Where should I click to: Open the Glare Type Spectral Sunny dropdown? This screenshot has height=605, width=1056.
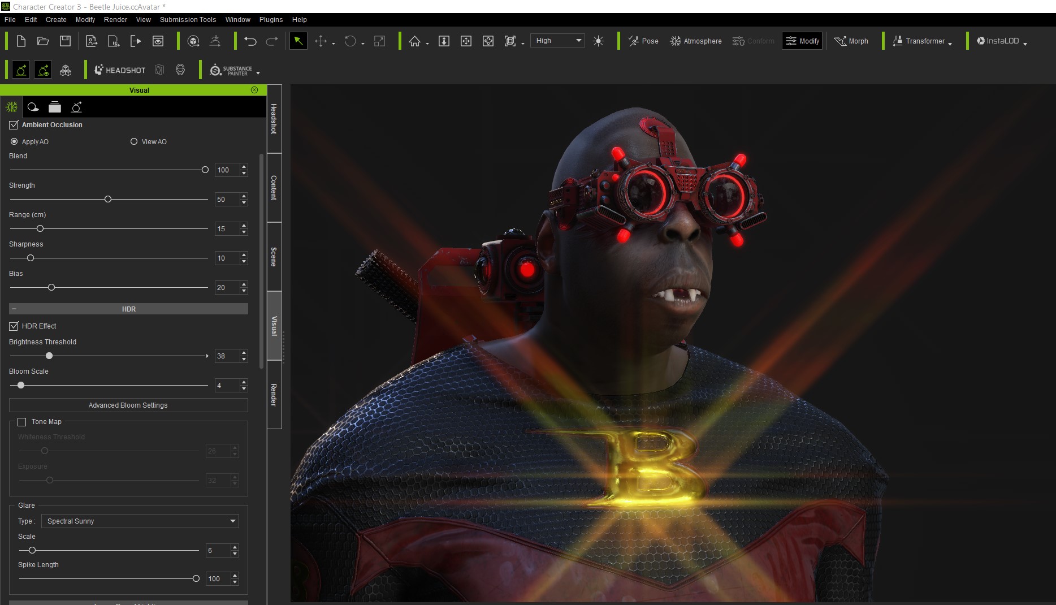point(140,521)
